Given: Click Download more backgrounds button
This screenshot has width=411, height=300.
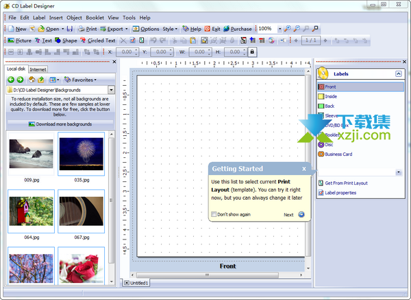Looking at the screenshot, I should [60, 124].
